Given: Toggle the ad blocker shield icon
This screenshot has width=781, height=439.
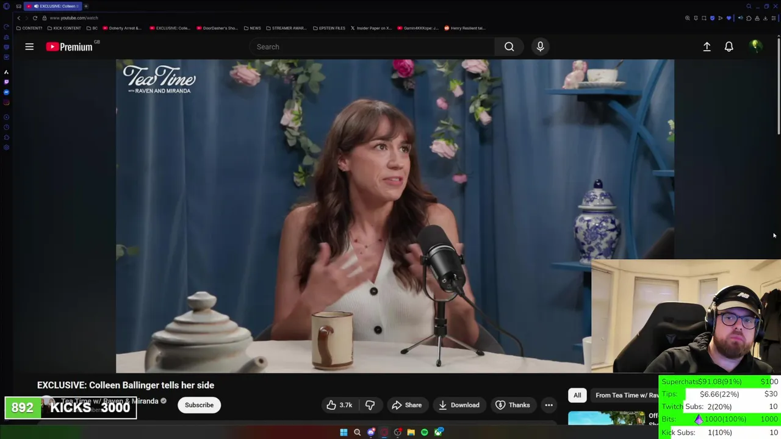Looking at the screenshot, I should click(x=712, y=18).
